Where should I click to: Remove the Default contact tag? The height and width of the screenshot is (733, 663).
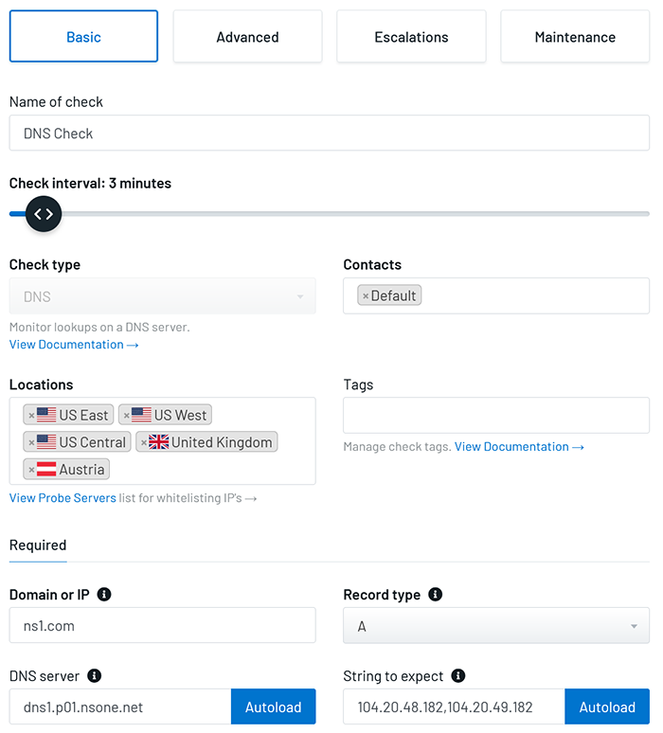coord(366,296)
